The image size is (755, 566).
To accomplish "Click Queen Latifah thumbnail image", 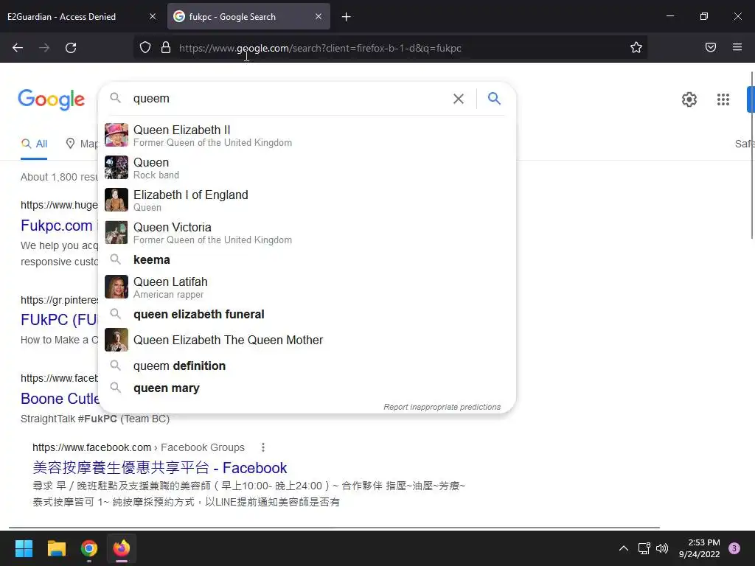I will click(116, 287).
